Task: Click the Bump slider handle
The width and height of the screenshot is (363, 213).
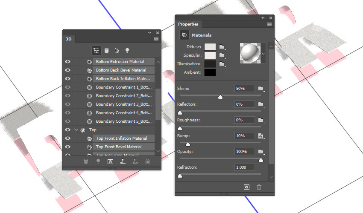Action: click(x=188, y=144)
